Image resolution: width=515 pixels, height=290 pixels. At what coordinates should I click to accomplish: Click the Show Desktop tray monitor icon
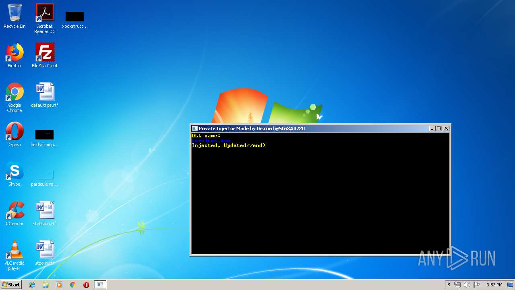[511, 285]
